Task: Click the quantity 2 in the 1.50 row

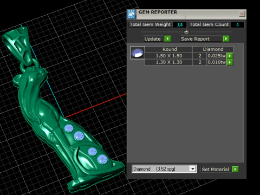Action: click(200, 56)
